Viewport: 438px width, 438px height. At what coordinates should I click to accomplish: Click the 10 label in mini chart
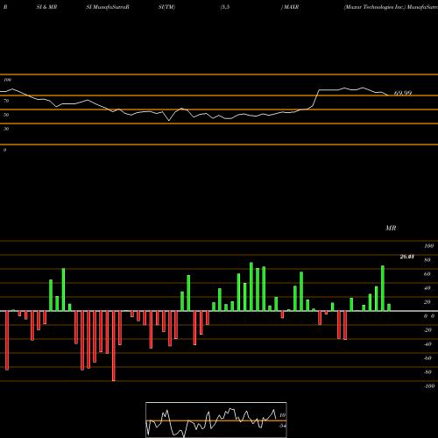(x=282, y=415)
